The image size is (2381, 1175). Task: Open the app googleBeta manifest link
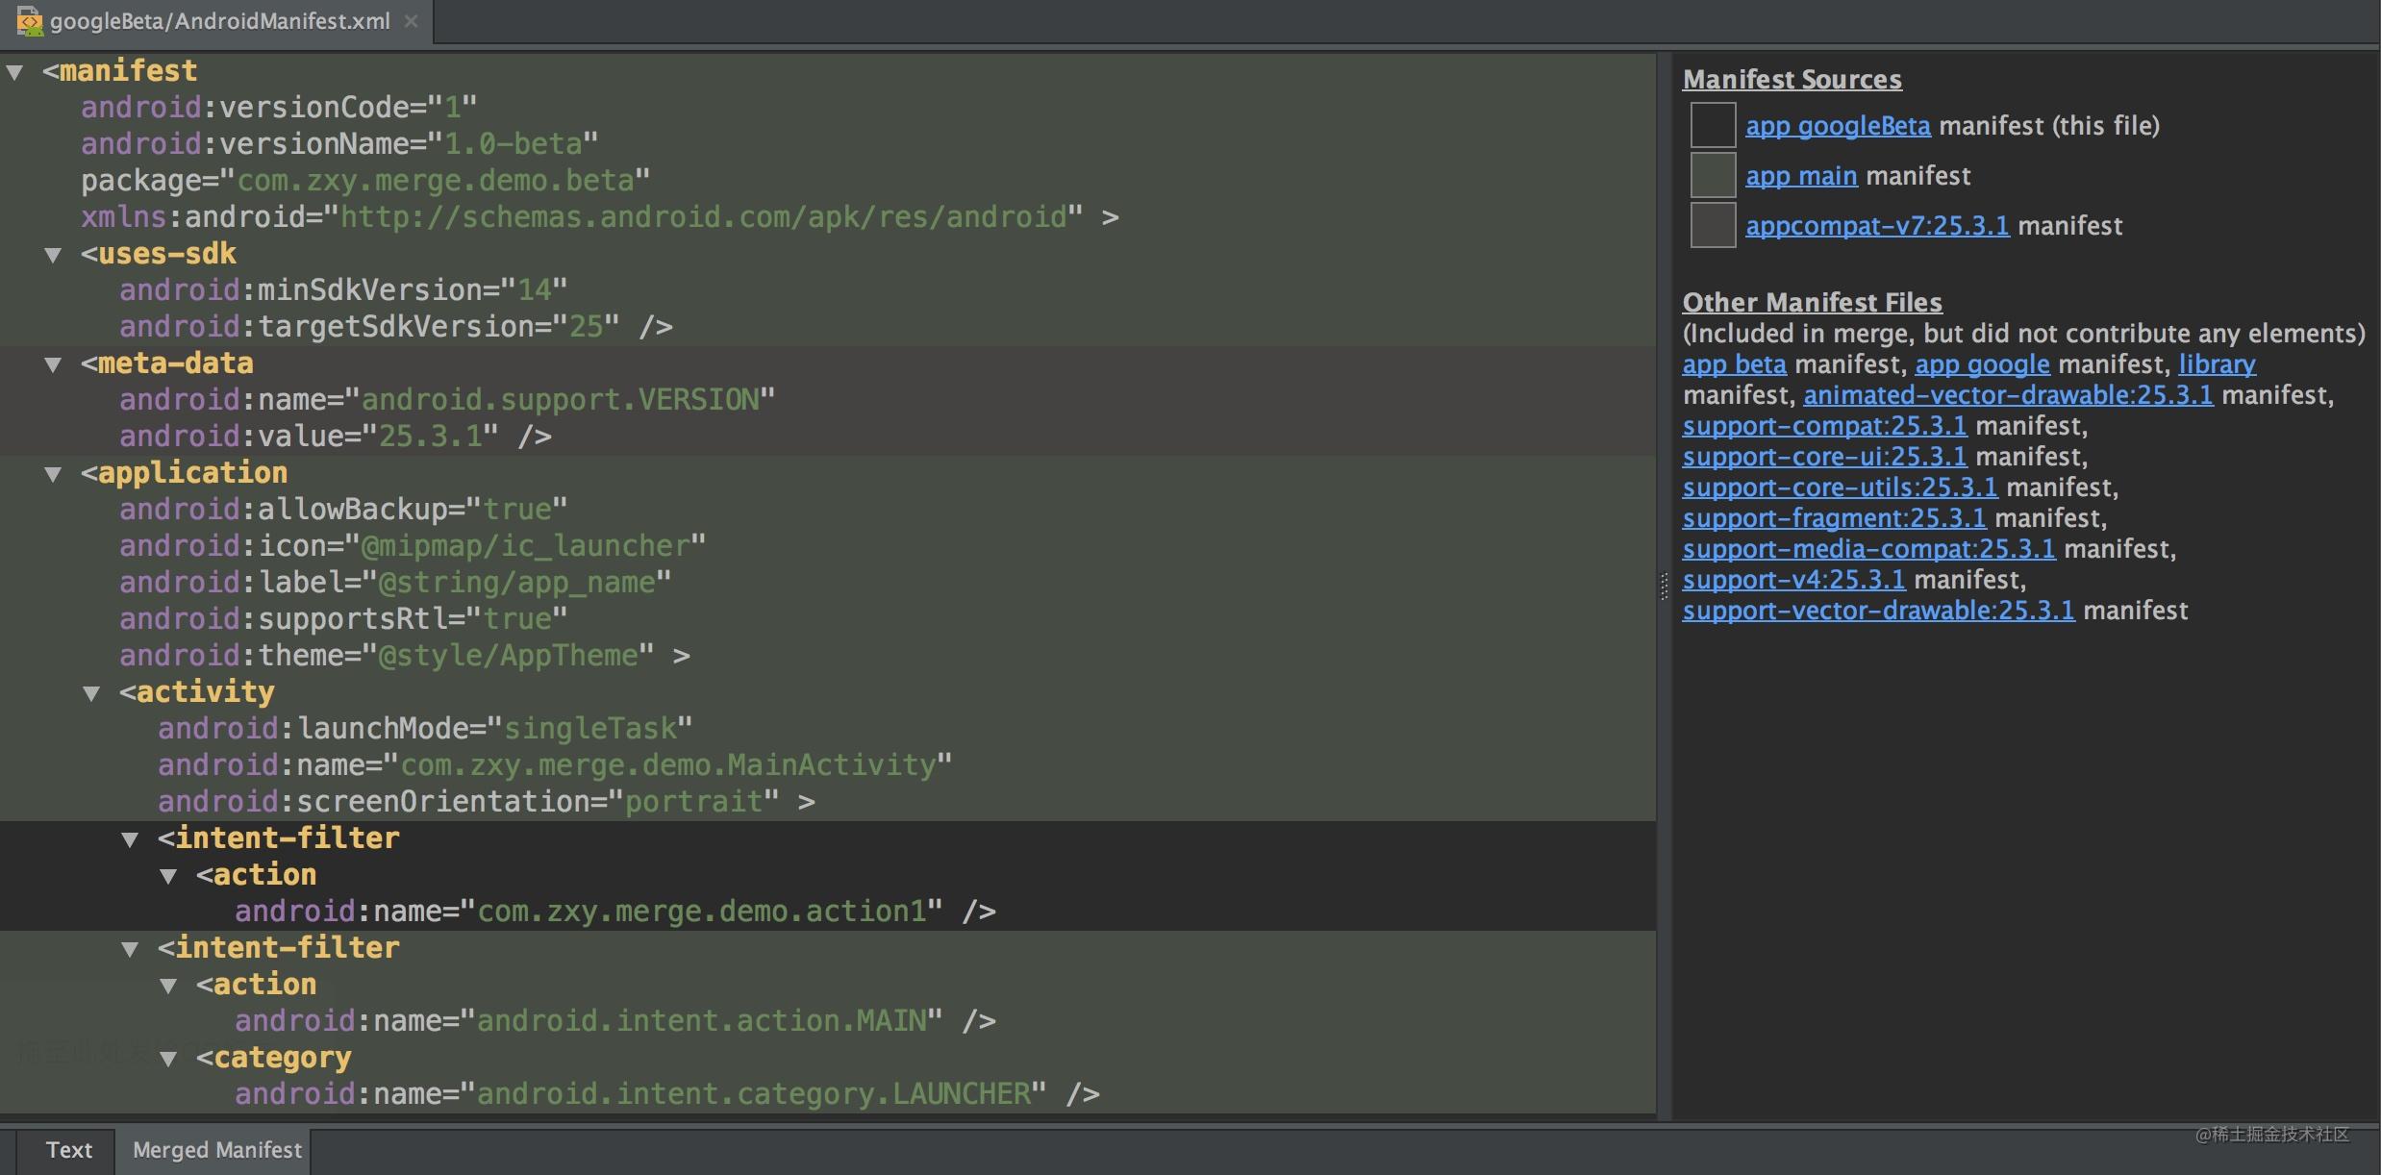pyautogui.click(x=1838, y=126)
